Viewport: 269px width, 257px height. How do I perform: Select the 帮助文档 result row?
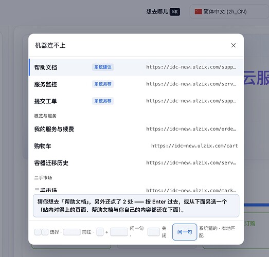tap(136, 67)
